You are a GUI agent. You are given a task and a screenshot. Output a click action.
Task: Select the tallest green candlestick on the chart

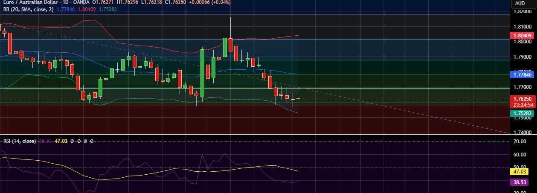tap(202, 73)
